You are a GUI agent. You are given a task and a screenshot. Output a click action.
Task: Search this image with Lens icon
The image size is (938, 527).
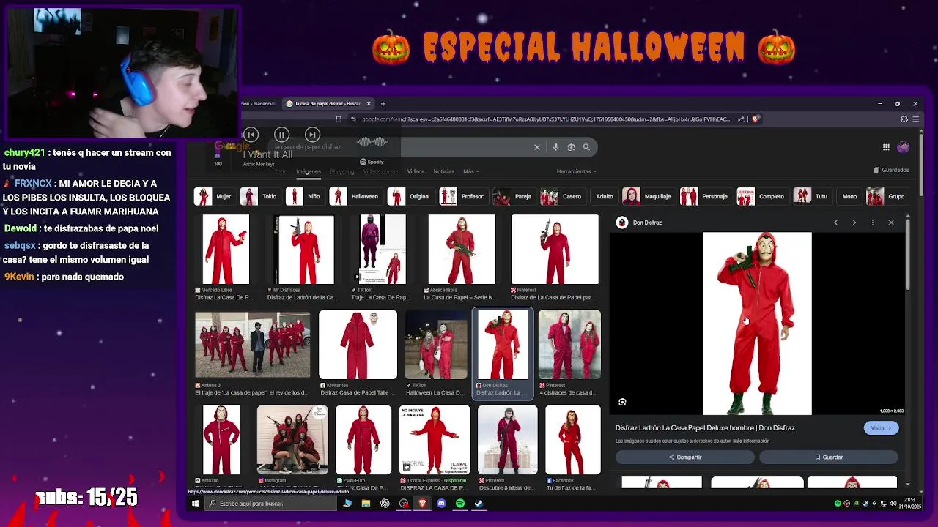(x=622, y=402)
